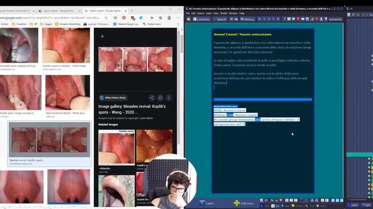Click the browser address bar
Image resolution: width=373 pixels, height=209 pixels.
pyautogui.click(x=51, y=18)
